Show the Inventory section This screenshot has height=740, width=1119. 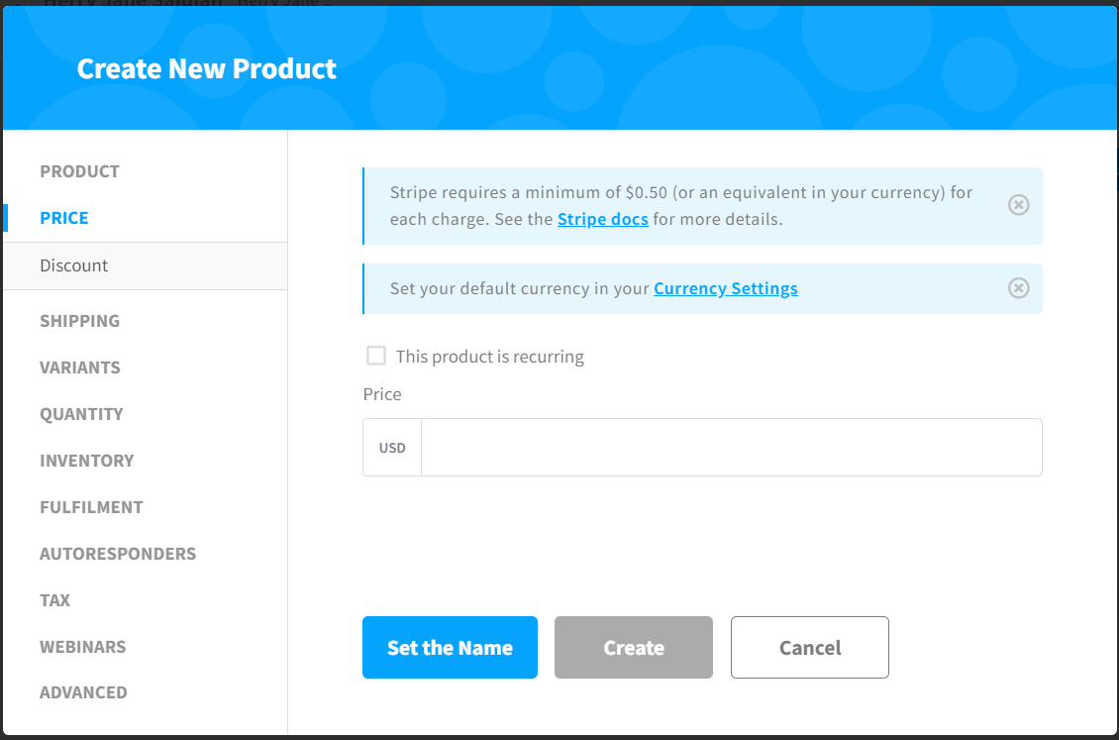(86, 461)
